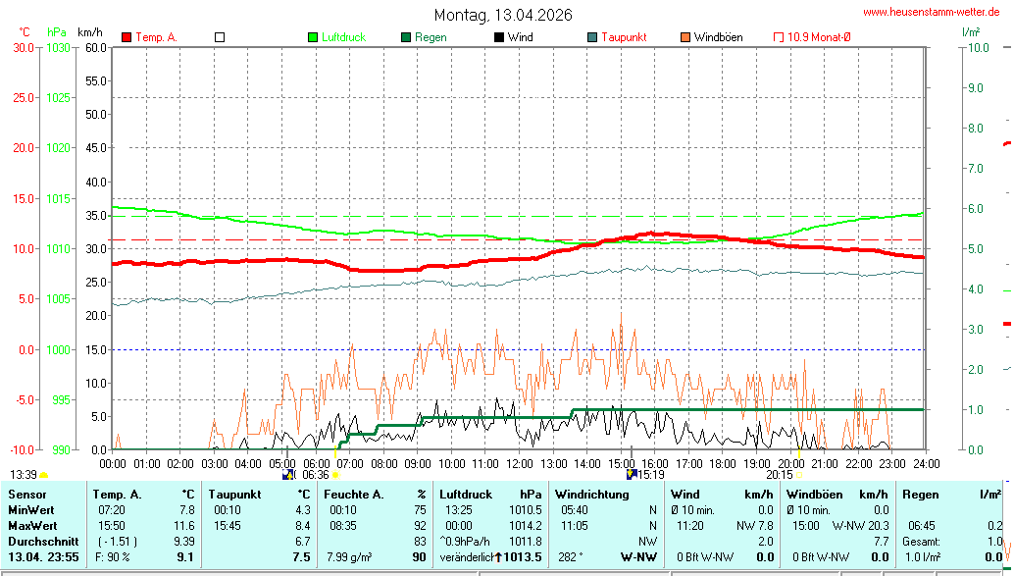Click the green Luftdruck legend swatch
Screen dimensions: 1014x576
tap(313, 37)
